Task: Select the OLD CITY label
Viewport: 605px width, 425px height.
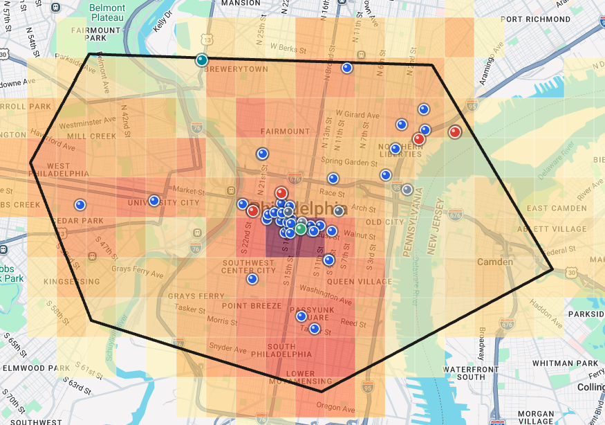Action: pyautogui.click(x=384, y=222)
